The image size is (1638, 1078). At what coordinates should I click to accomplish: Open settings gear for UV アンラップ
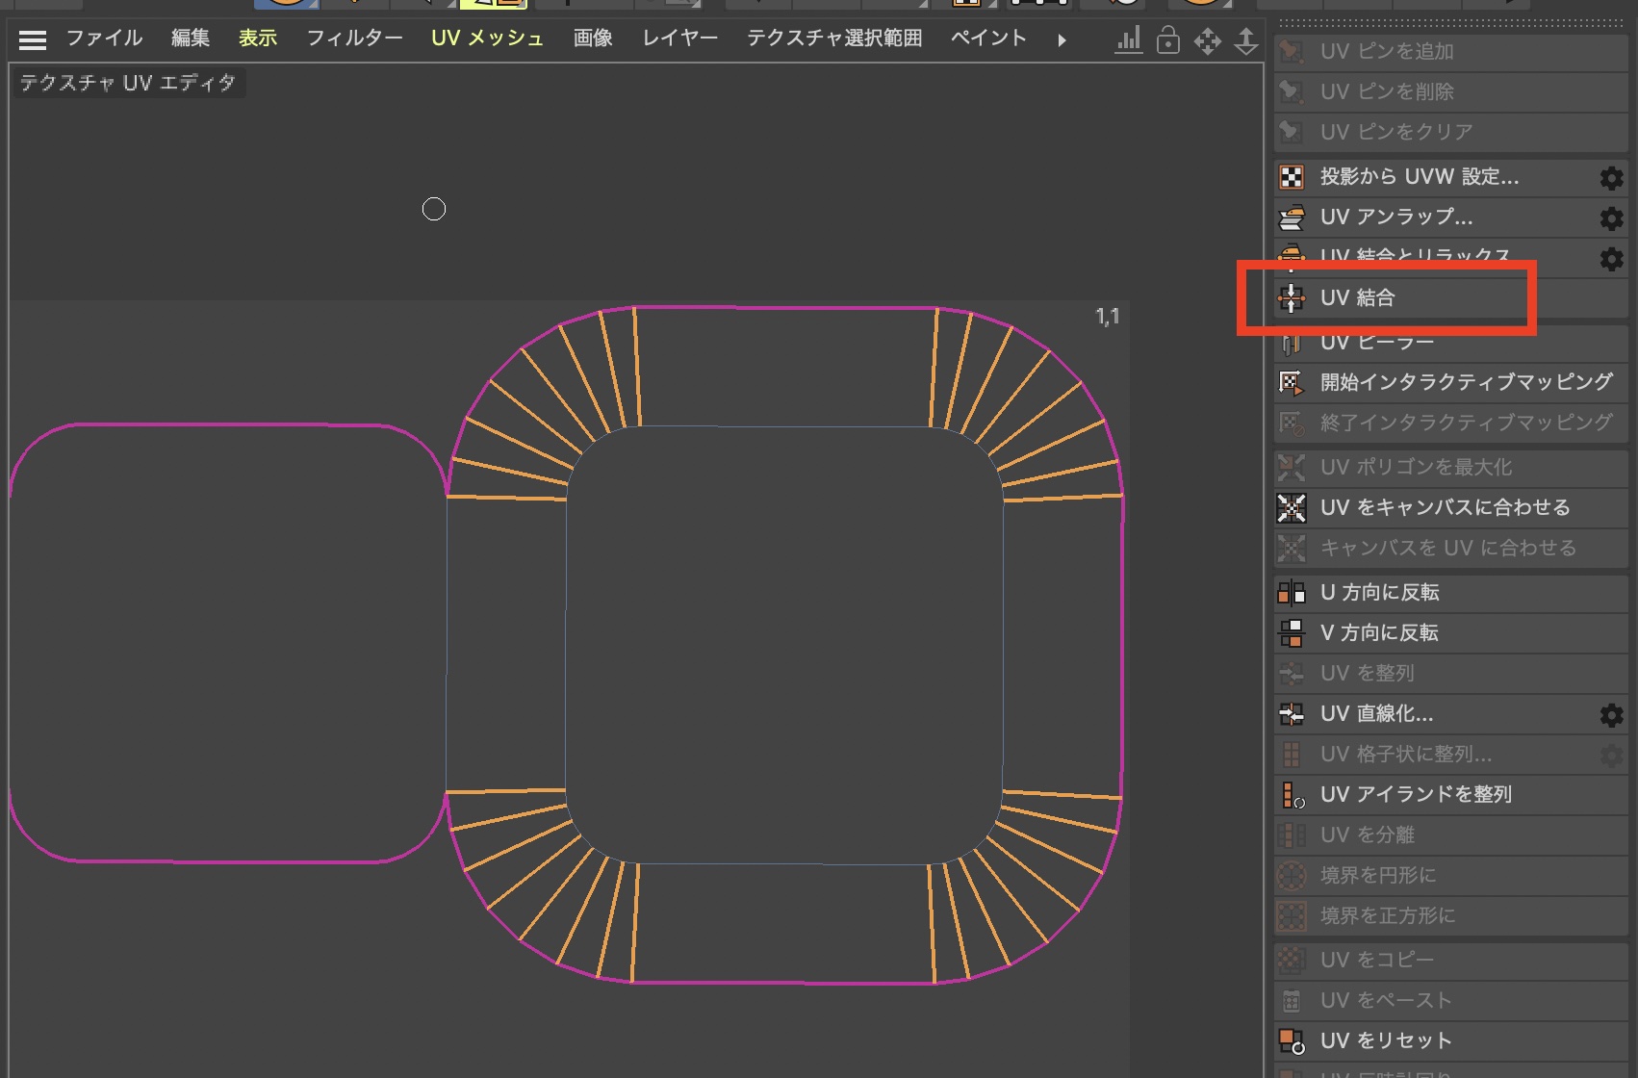[x=1611, y=218]
